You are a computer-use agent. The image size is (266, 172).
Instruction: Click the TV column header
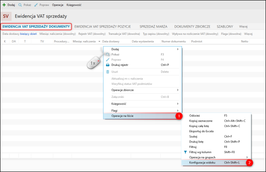click(42, 41)
